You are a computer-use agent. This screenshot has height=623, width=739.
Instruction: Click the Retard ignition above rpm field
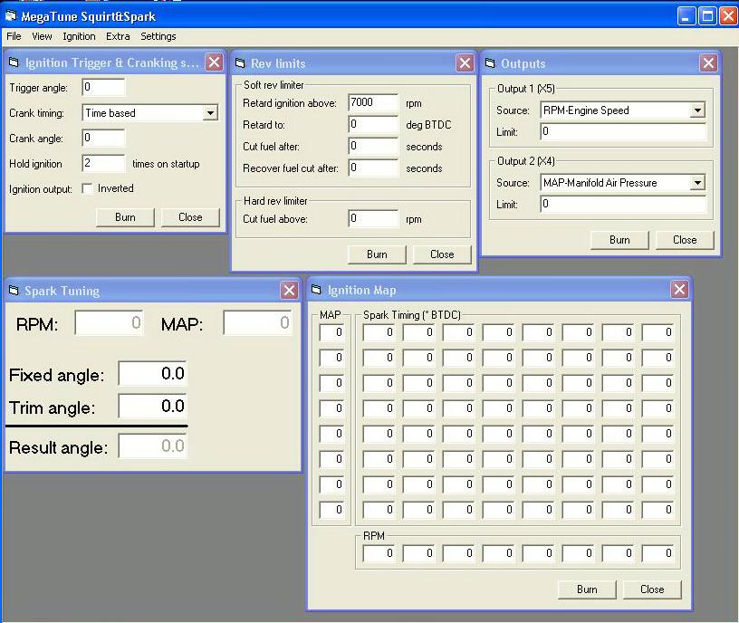tap(373, 103)
